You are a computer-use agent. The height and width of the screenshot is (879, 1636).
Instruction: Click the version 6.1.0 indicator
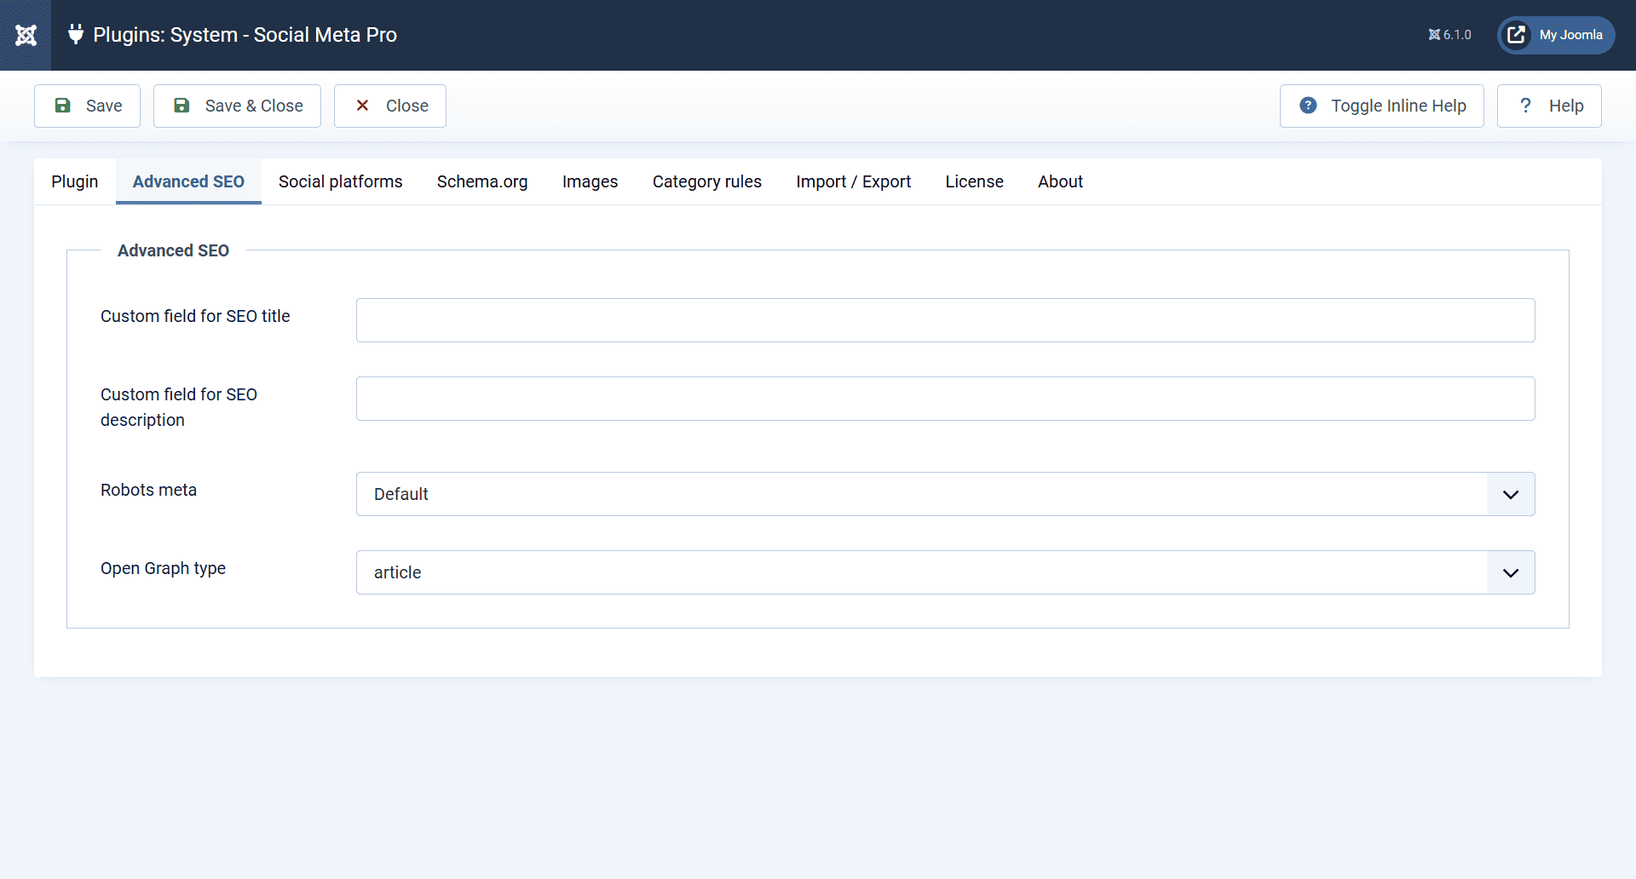pyautogui.click(x=1449, y=35)
